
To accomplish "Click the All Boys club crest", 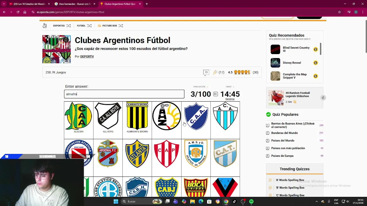I will (x=108, y=116).
